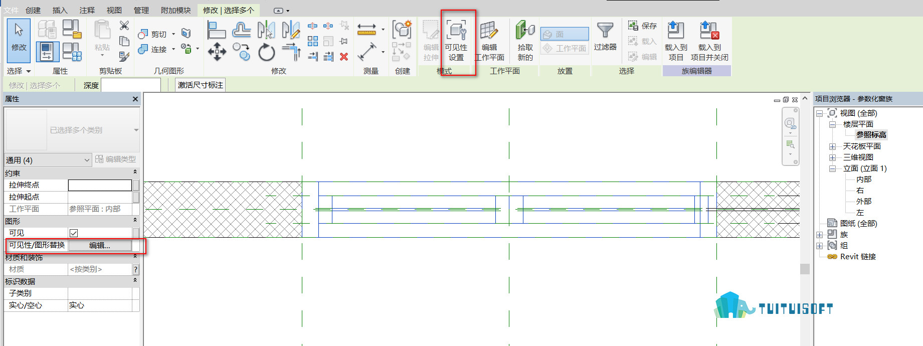923x346 pixels.
Task: Click 载入到项目 load into project
Action: [675, 41]
